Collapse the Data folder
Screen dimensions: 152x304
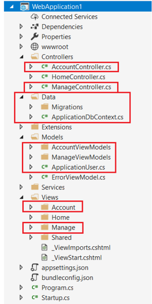click(21, 97)
